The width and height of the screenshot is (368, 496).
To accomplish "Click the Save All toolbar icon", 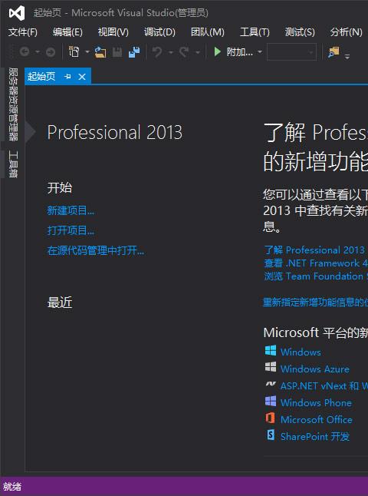I will tap(134, 52).
